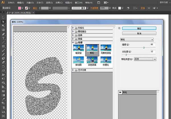This screenshot has width=171, height=119.
Task: Open the 效果(C) menu
Action: 59,3
